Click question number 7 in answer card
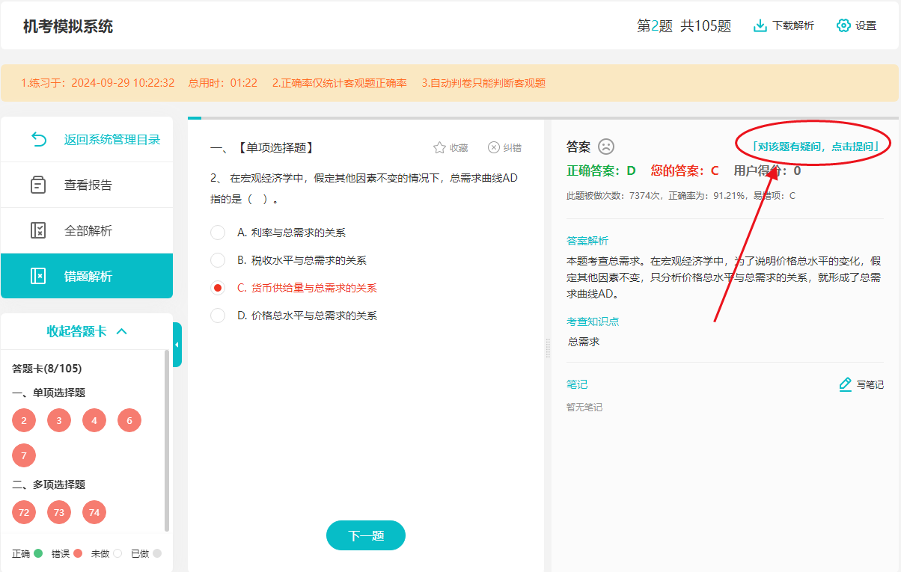 (x=23, y=455)
